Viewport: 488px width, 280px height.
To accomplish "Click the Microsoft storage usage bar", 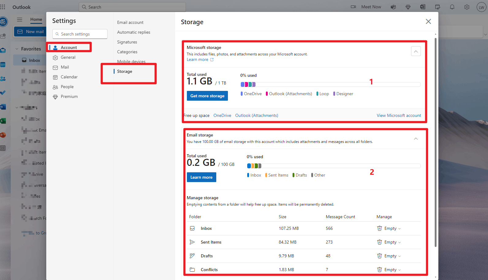I will pos(331,84).
